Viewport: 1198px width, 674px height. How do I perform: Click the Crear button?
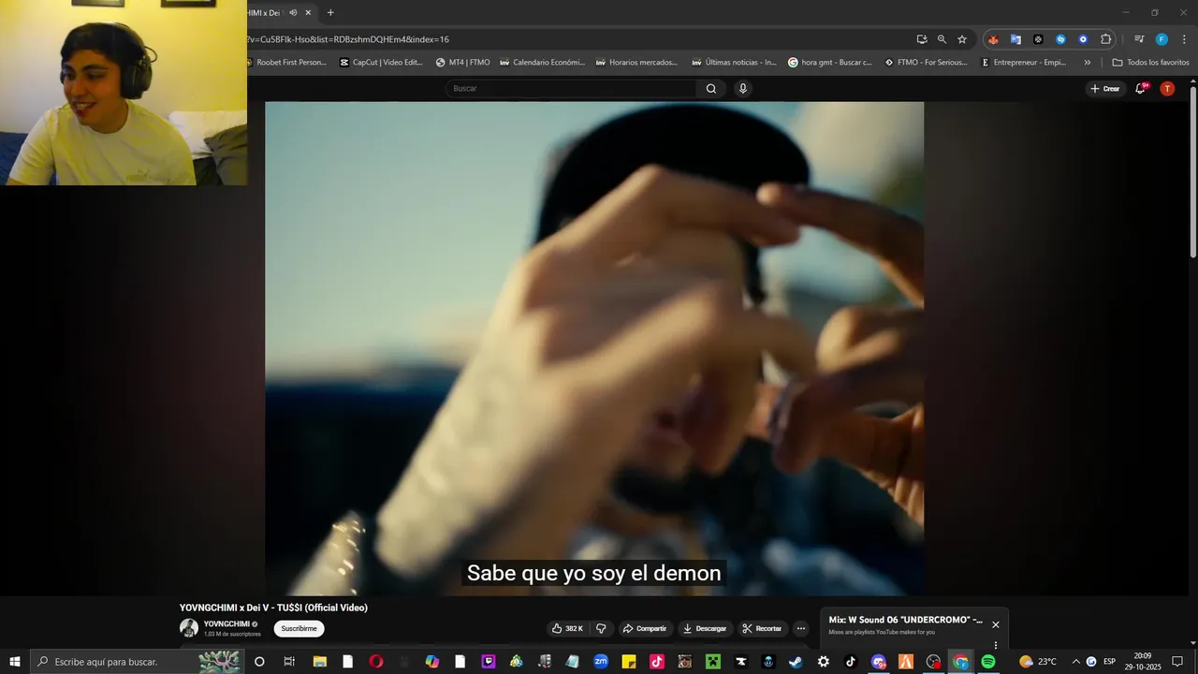coord(1105,89)
